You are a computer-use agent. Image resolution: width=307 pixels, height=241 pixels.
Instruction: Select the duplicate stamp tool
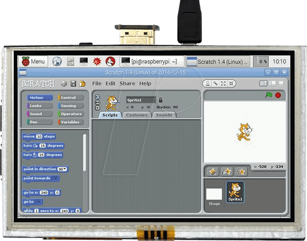[208, 84]
